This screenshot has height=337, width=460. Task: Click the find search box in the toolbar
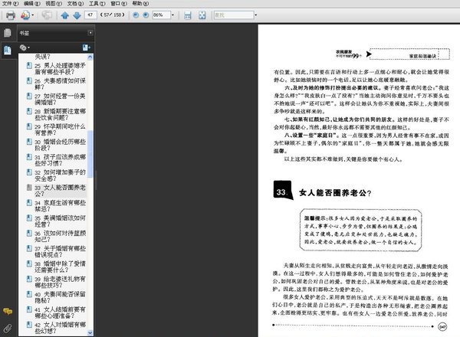(234, 15)
